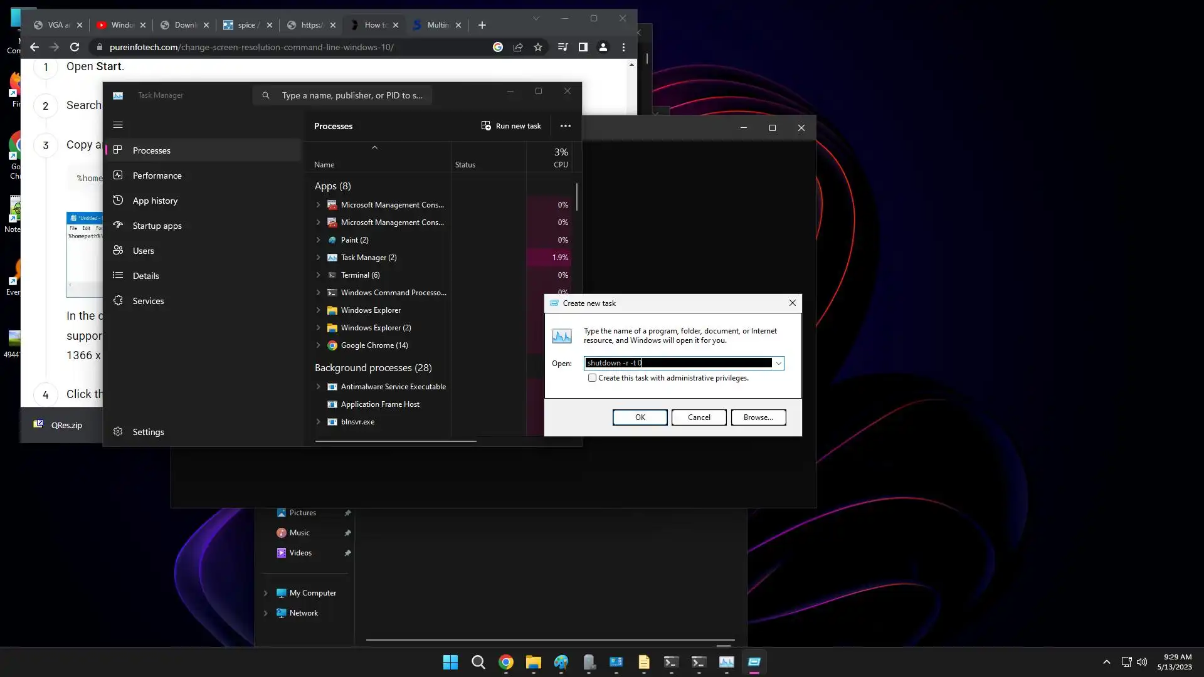The image size is (1204, 677).
Task: Switch to the VGA browser tab
Action: (x=58, y=25)
